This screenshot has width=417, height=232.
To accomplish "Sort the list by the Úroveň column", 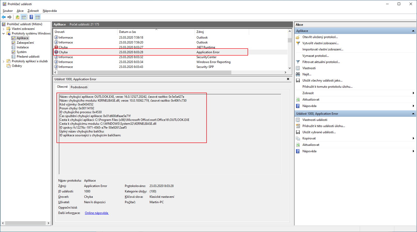I will [x=85, y=32].
